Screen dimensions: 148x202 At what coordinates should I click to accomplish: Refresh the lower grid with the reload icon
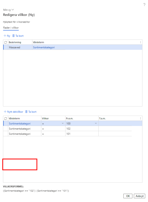(x=5, y=118)
